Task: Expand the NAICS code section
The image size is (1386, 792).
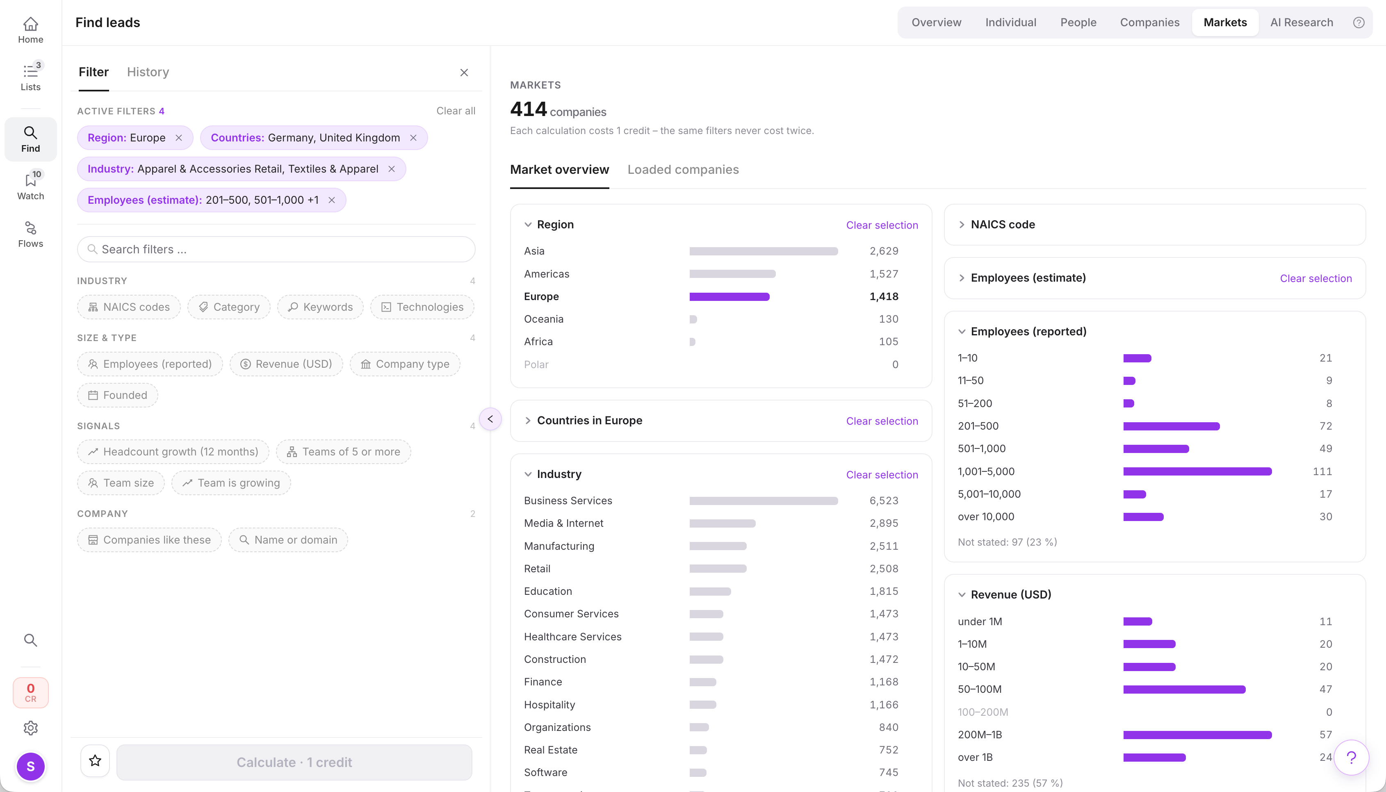Action: click(962, 225)
